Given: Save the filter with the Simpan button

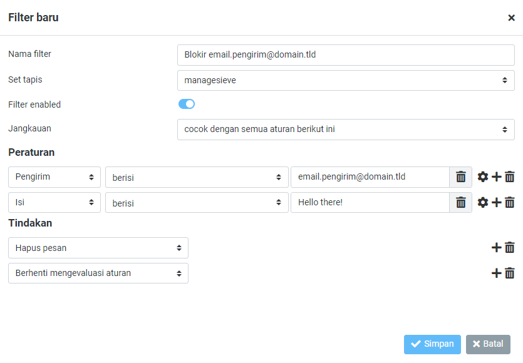Looking at the screenshot, I should (x=432, y=344).
